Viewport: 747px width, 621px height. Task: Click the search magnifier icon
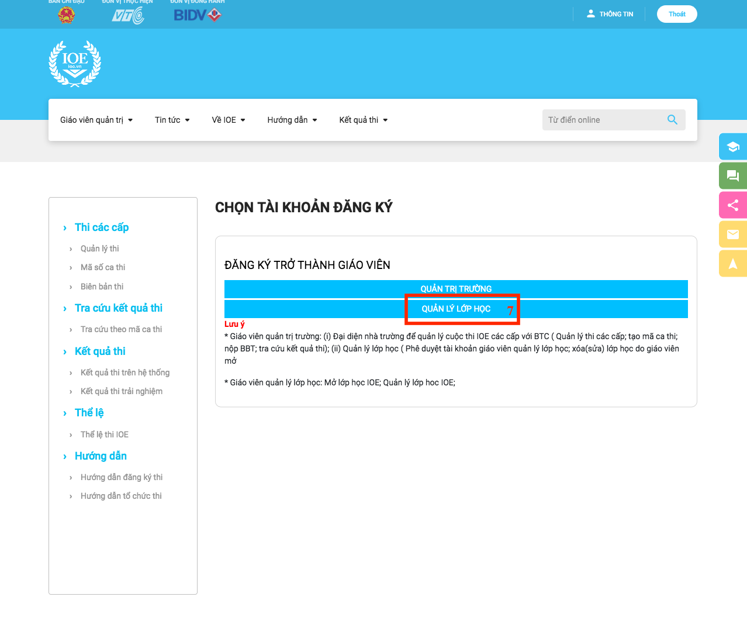tap(672, 120)
